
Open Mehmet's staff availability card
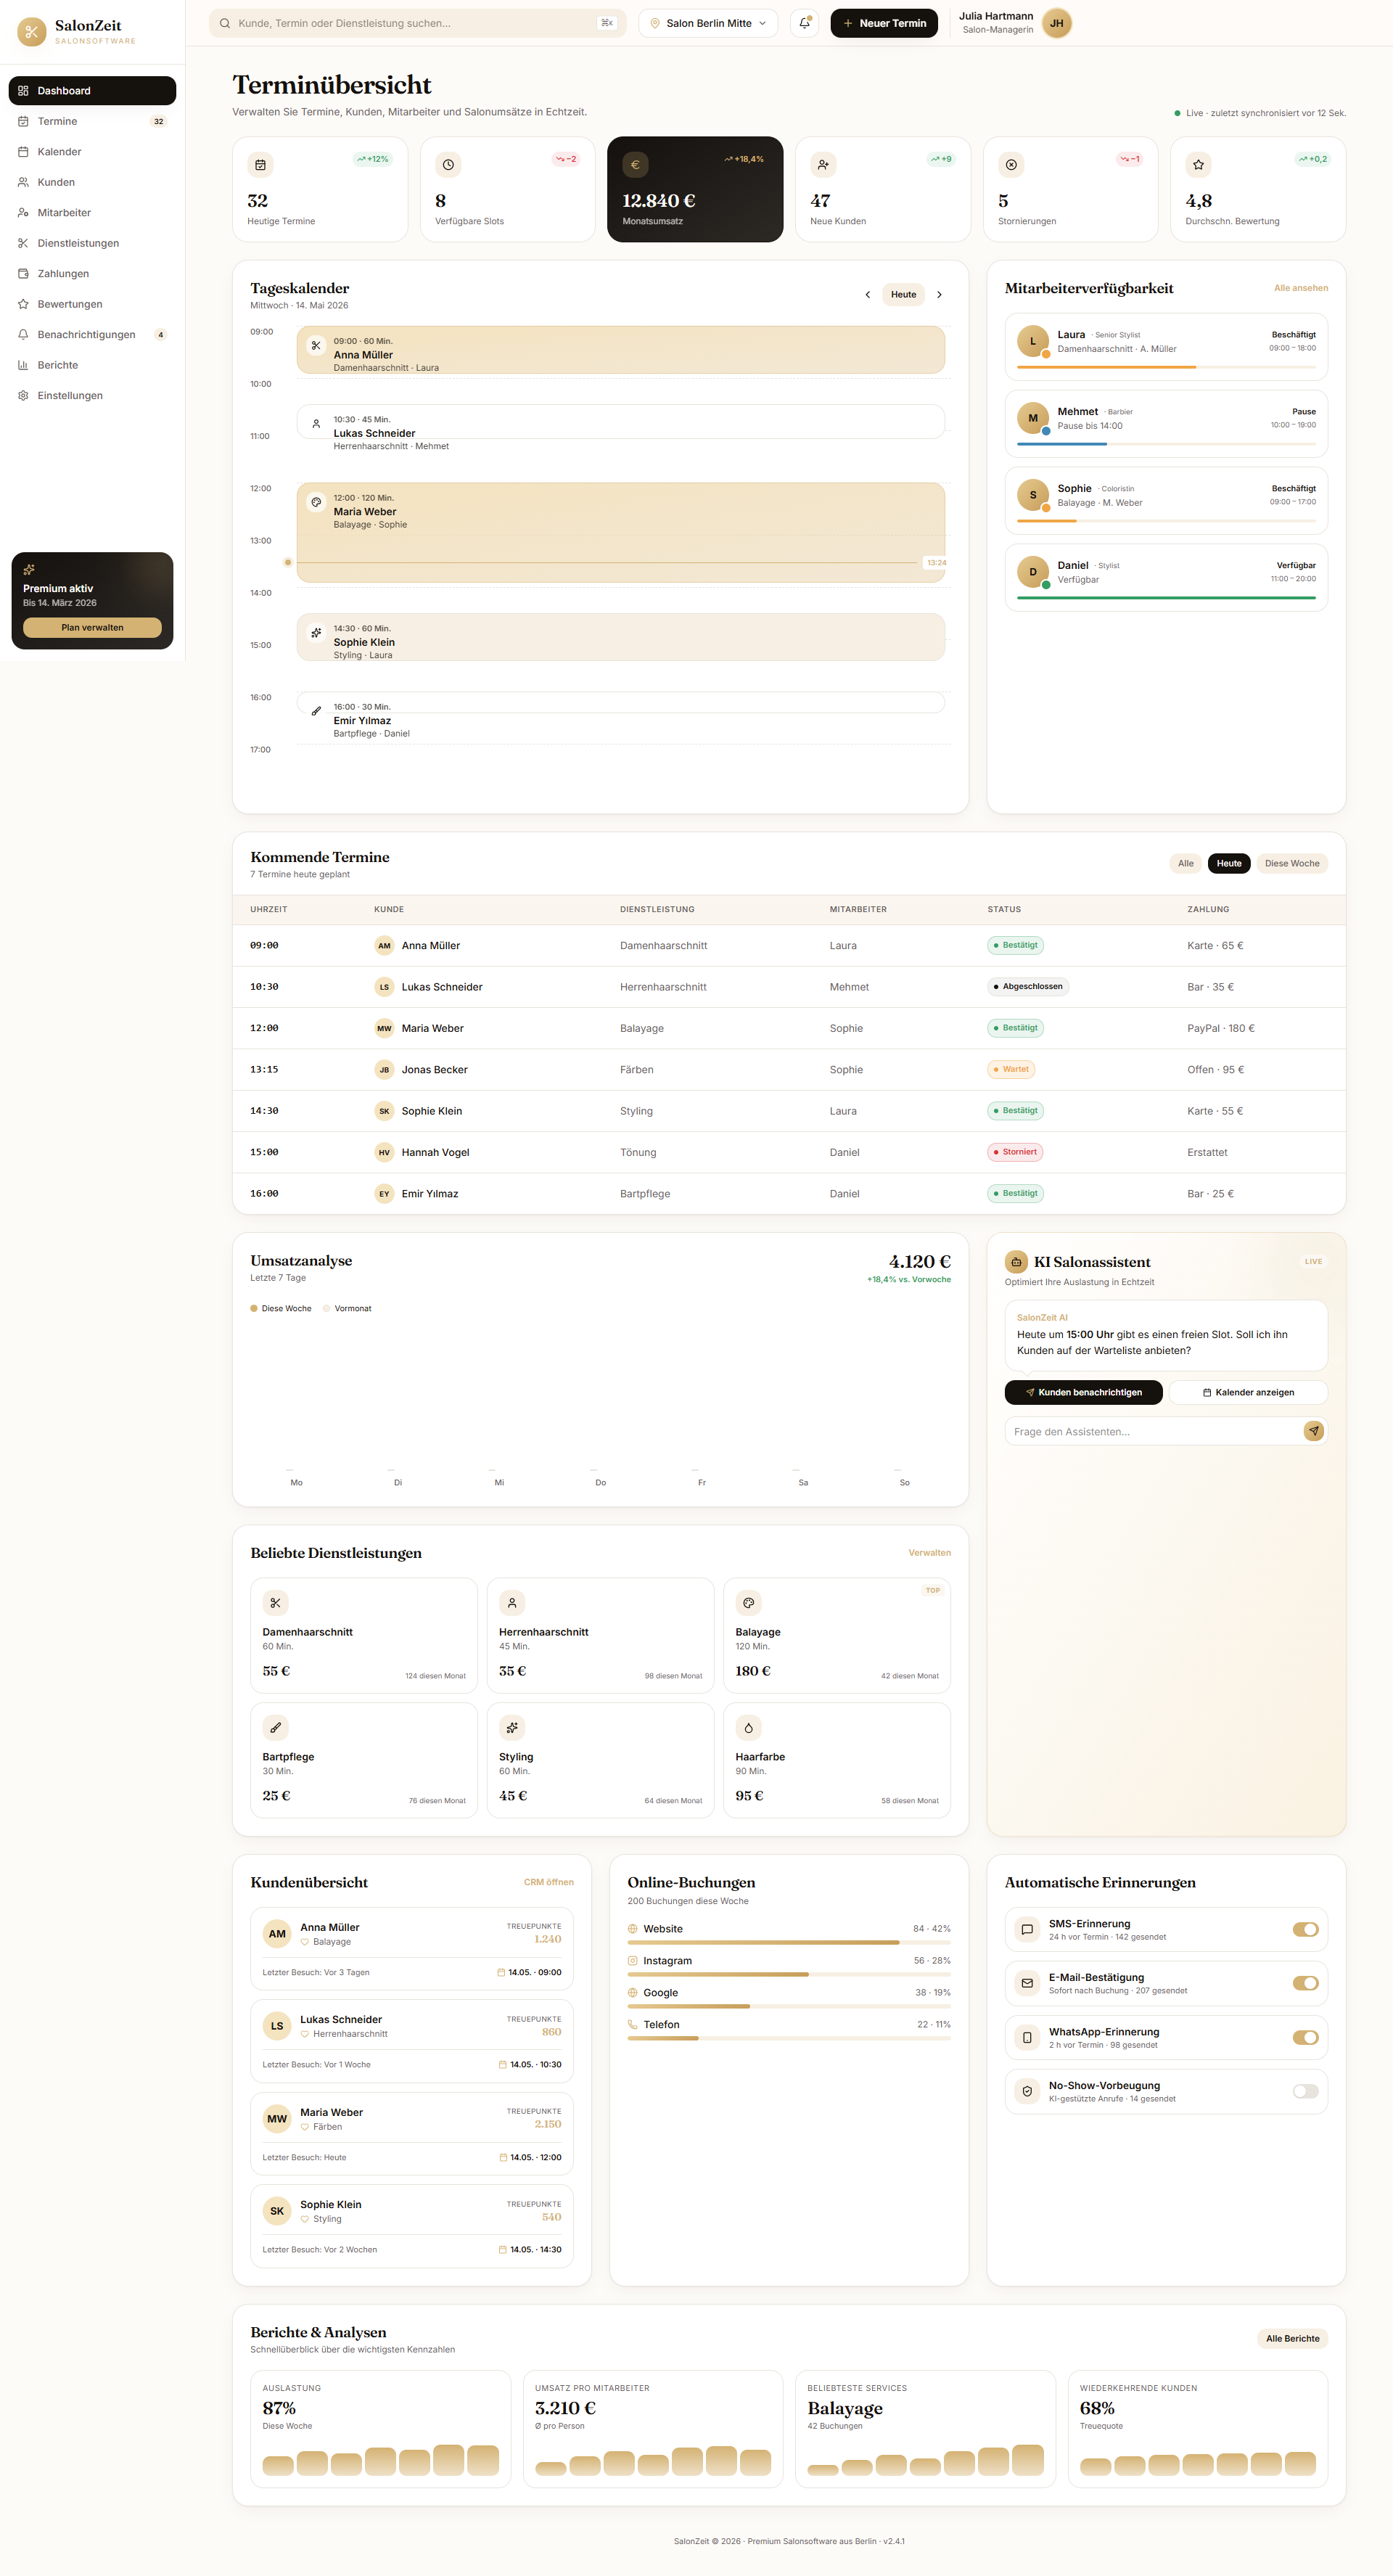[x=1166, y=424]
